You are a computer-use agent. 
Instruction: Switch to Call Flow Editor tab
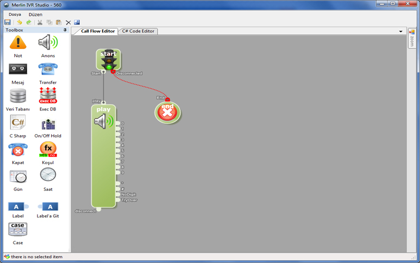tap(98, 31)
